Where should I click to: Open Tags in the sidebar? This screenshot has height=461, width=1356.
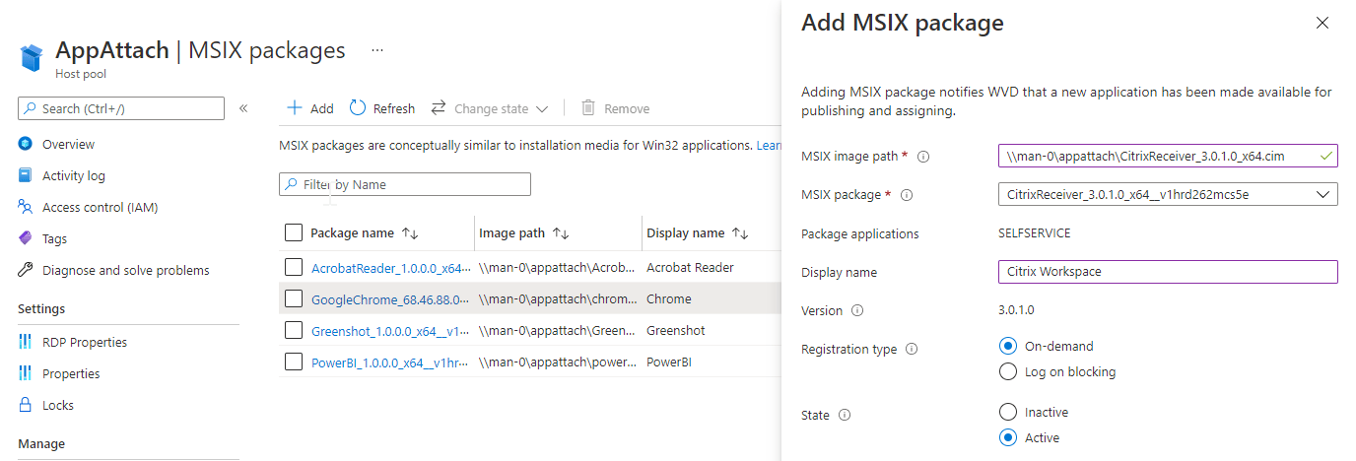(x=55, y=238)
